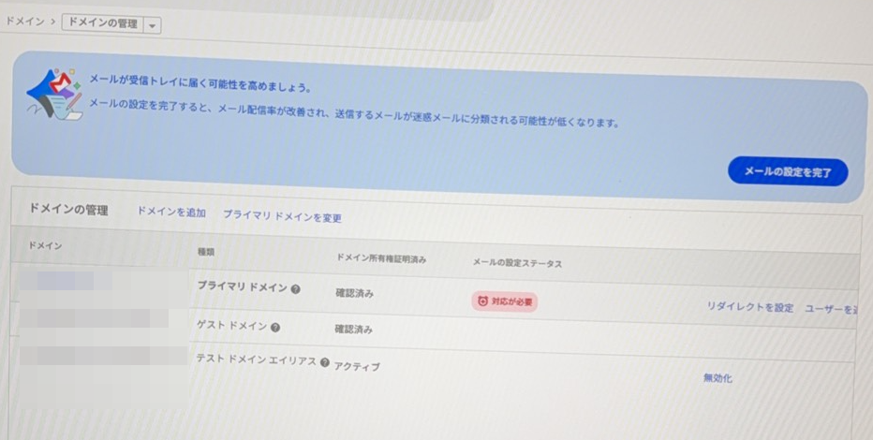Click the ドメイン breadcrumb link
This screenshot has height=440, width=873.
(x=25, y=22)
